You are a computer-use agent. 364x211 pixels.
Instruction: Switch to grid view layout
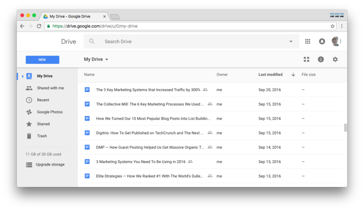point(307,59)
